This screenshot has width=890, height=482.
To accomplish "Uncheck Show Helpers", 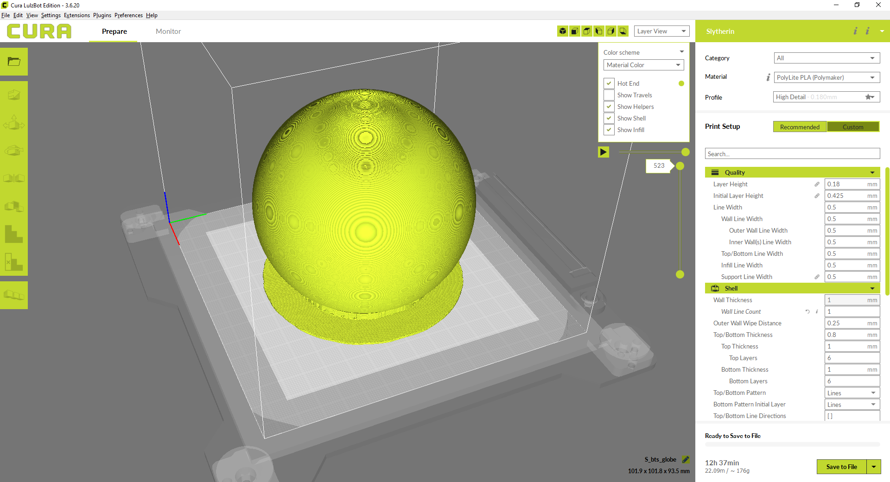I will click(609, 107).
